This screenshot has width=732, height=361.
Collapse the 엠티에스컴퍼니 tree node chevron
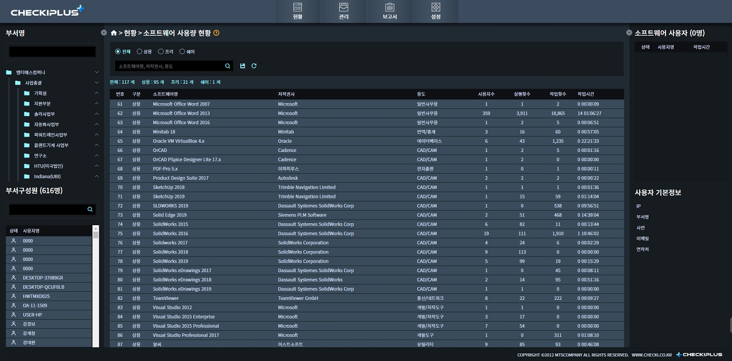point(96,72)
